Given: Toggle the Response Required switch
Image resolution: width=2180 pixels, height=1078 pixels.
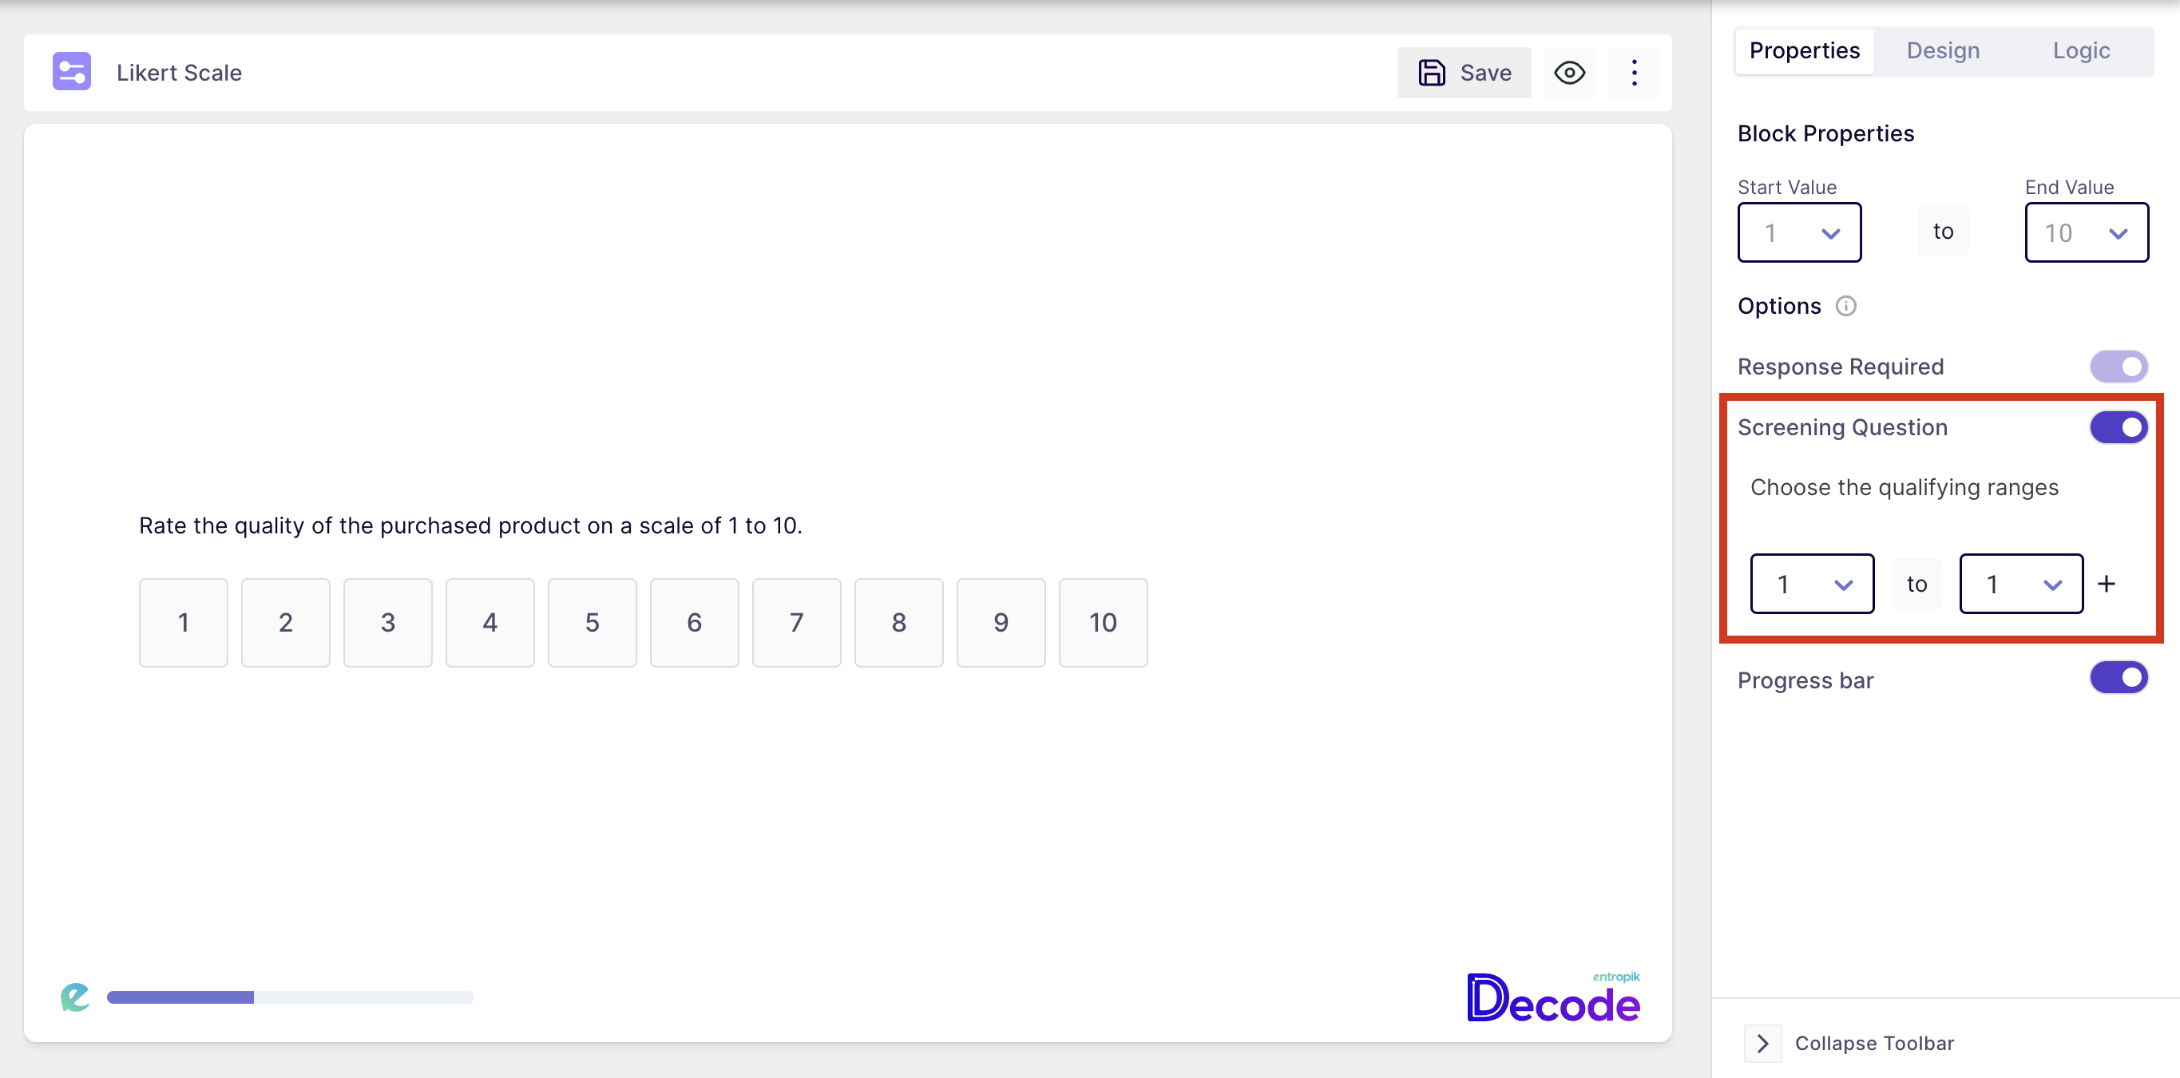Looking at the screenshot, I should click(2119, 367).
